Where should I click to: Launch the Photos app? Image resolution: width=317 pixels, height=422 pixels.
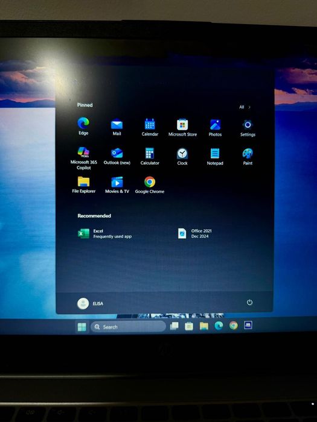pos(215,128)
